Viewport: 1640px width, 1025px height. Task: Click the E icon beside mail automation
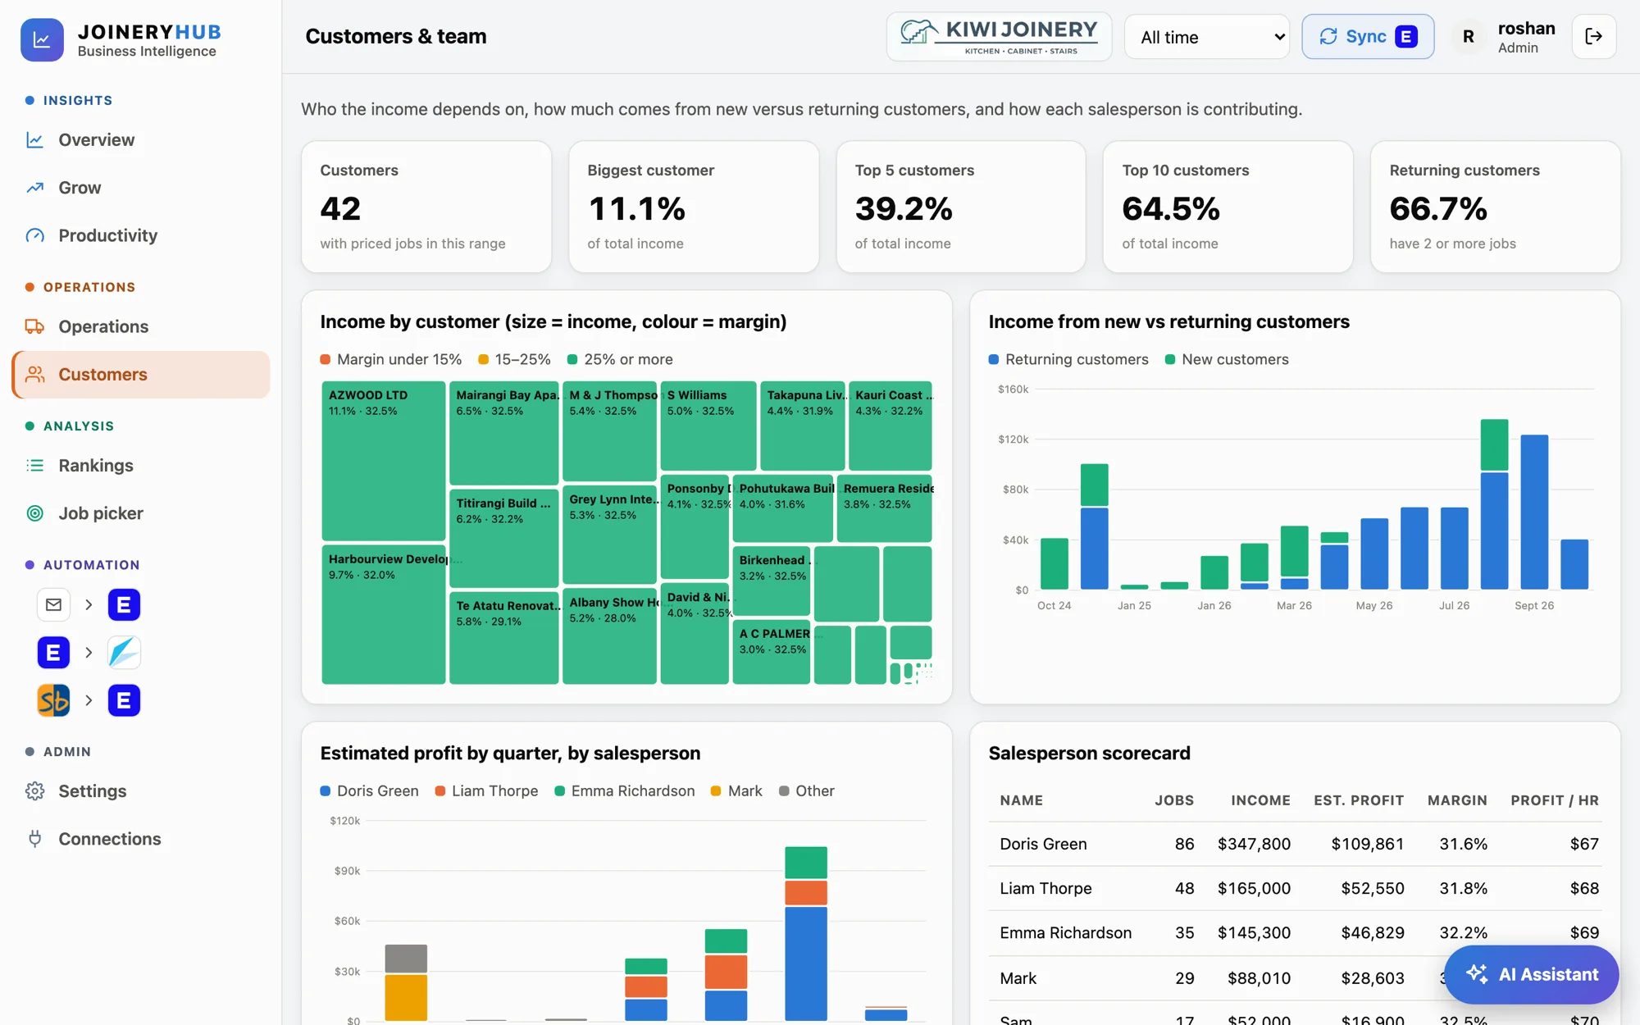point(124,605)
